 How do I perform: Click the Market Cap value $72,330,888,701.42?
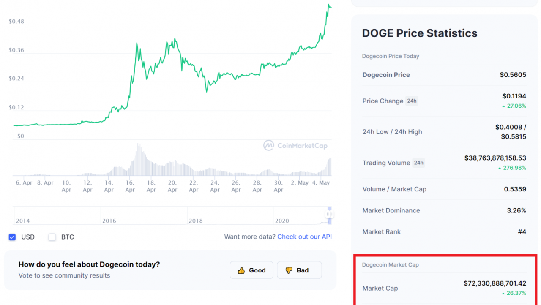coord(495,283)
